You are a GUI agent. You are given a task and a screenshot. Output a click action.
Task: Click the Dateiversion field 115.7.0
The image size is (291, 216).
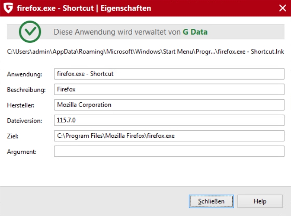169,120
